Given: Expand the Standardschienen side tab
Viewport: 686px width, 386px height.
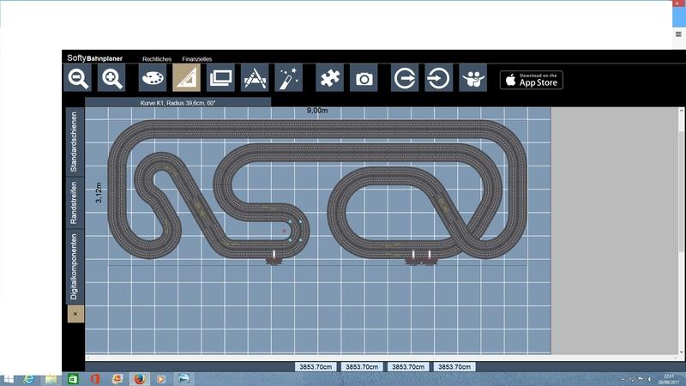Looking at the screenshot, I should coord(75,142).
